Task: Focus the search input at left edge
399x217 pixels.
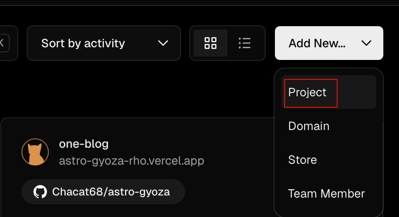Action: tap(9, 43)
